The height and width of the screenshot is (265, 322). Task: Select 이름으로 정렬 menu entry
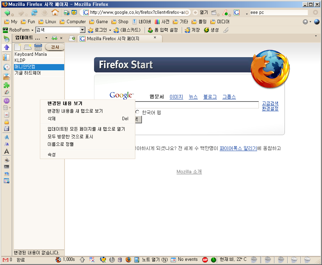(88, 144)
